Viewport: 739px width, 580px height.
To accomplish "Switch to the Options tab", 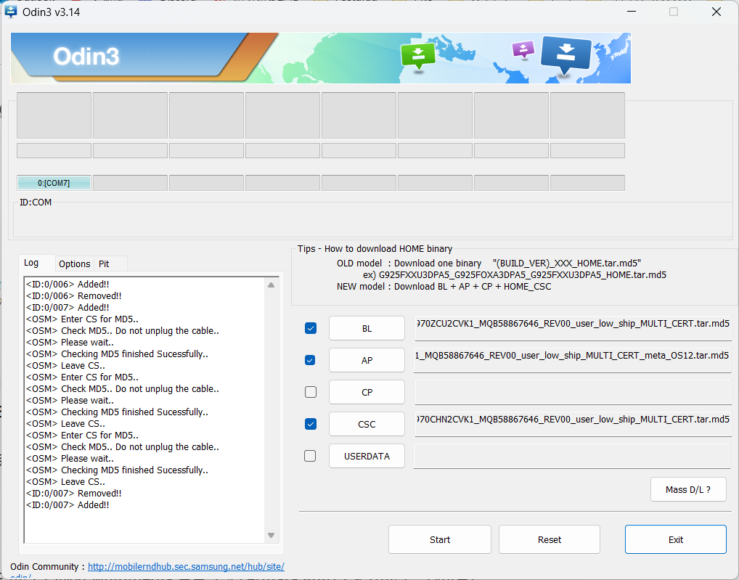I will tap(75, 264).
